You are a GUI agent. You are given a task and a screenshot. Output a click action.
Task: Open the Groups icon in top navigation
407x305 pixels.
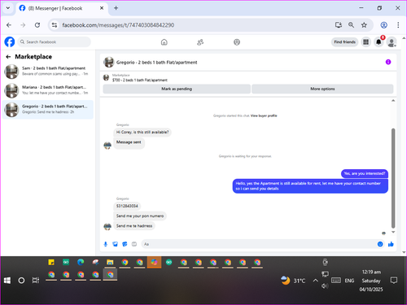coord(237,42)
